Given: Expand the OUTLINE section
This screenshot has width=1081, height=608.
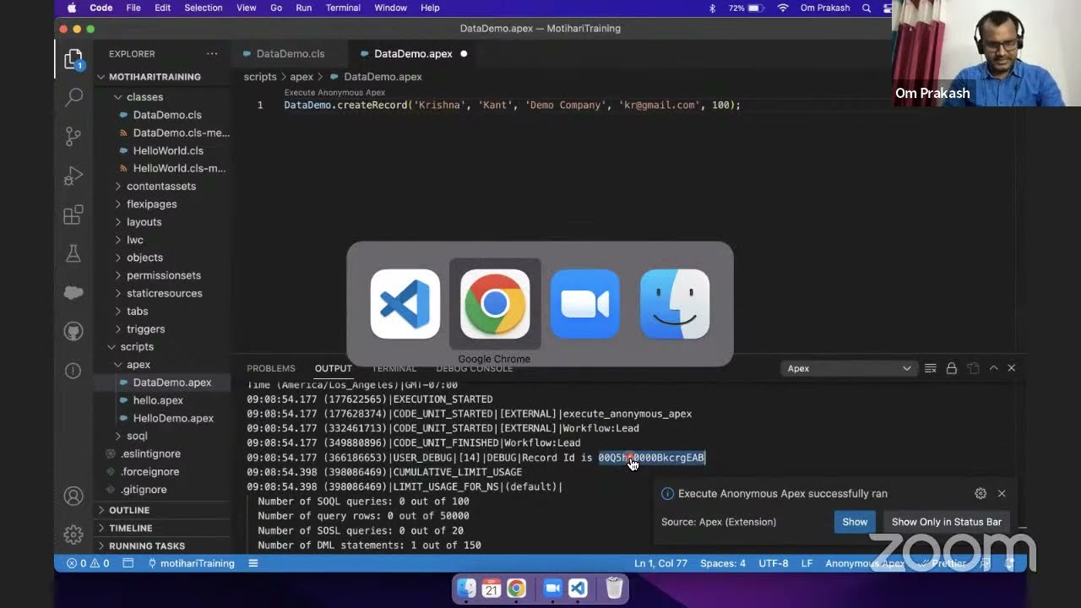Looking at the screenshot, I should pyautogui.click(x=129, y=510).
